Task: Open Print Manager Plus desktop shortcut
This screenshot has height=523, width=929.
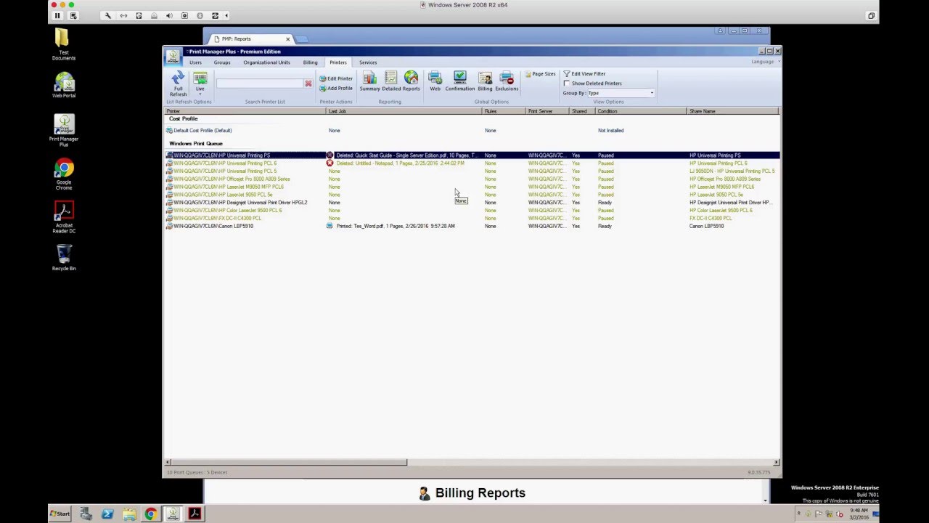Action: pos(64,131)
